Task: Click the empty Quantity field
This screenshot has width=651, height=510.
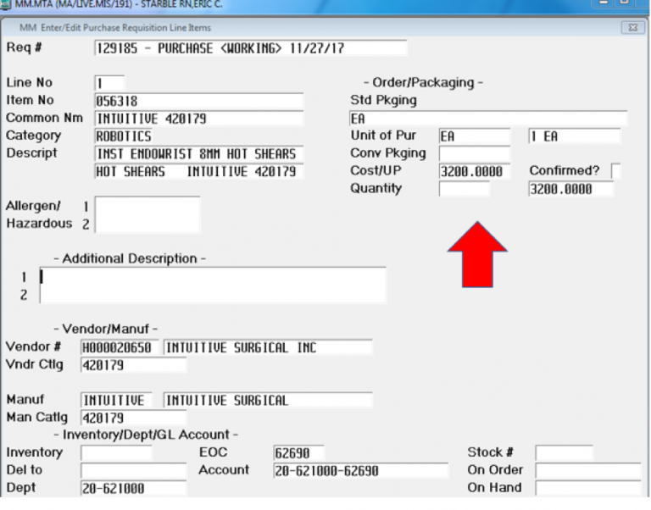Action: coord(465,189)
